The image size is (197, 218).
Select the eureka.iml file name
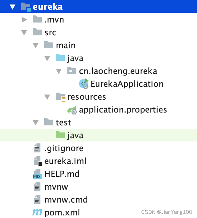point(65,161)
